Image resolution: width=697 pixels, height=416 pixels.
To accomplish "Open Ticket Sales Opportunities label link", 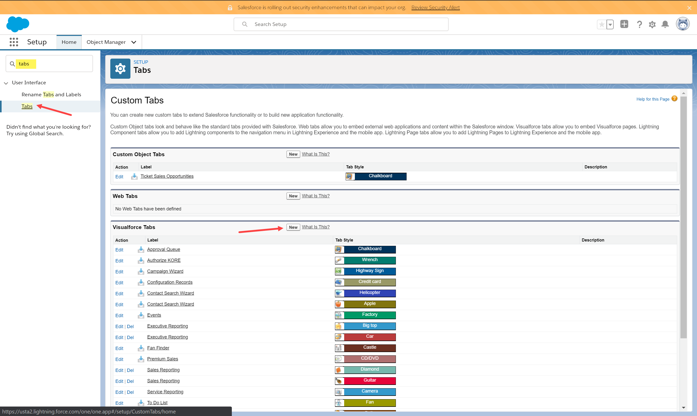I will click(167, 176).
